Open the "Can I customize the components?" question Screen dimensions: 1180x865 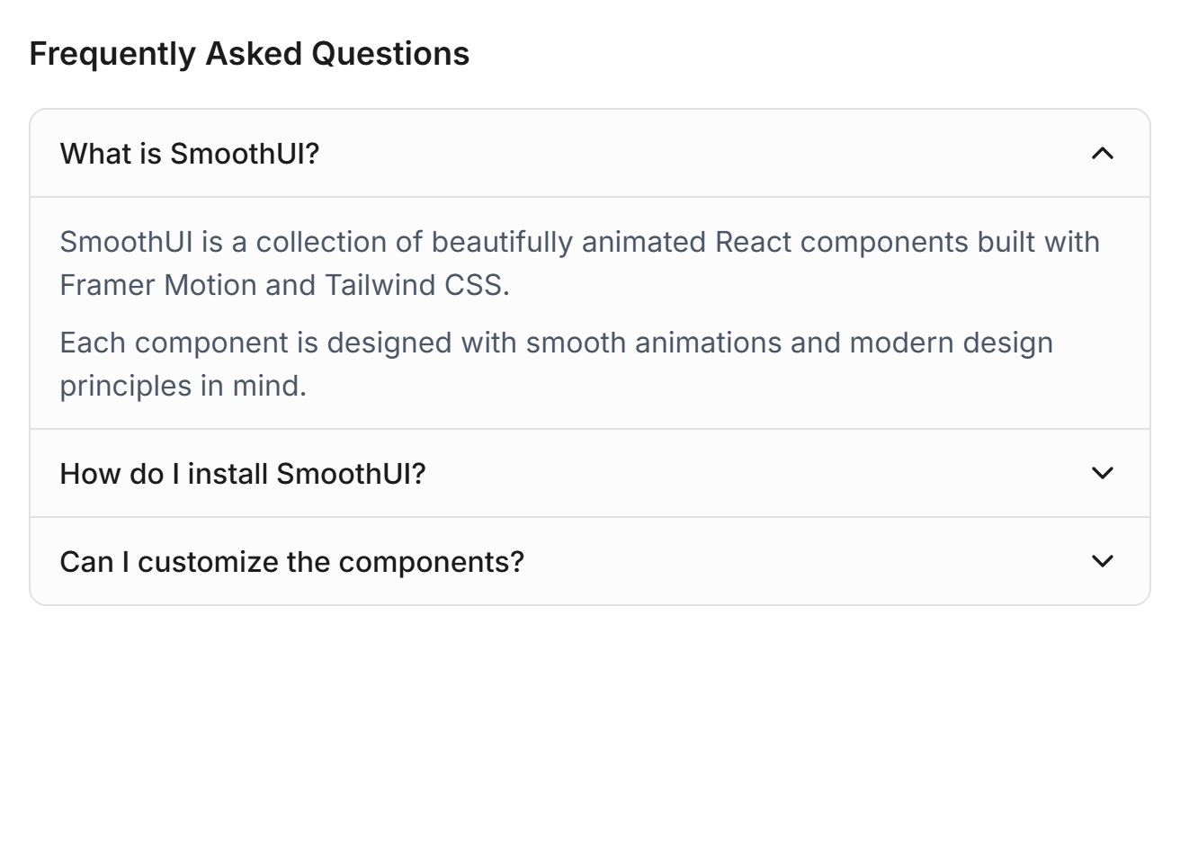[590, 561]
